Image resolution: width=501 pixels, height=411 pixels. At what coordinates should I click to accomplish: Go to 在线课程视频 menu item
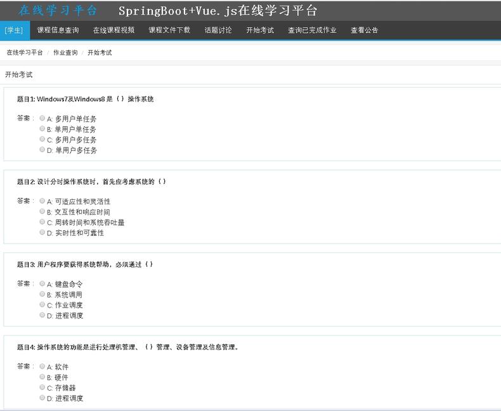click(x=114, y=30)
